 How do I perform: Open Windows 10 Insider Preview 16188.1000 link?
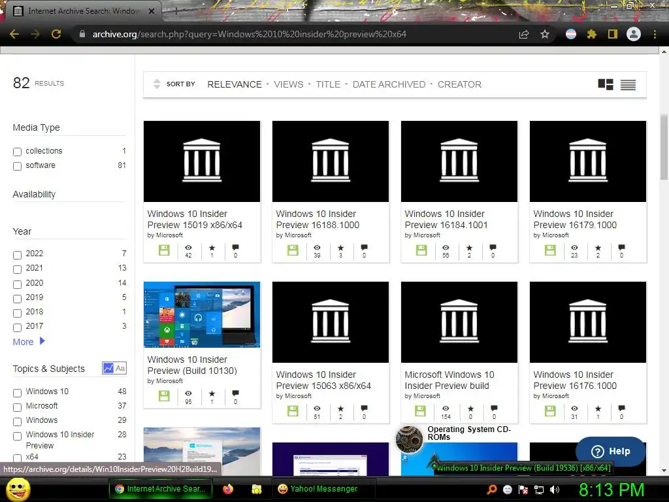[318, 219]
